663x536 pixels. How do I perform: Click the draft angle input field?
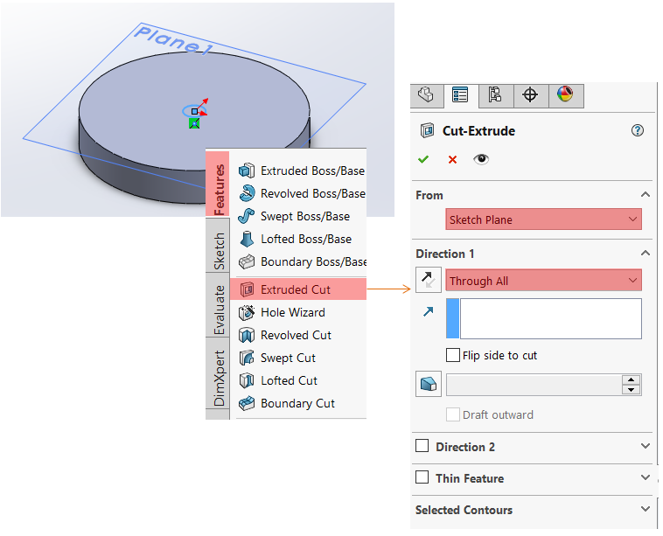tap(534, 385)
